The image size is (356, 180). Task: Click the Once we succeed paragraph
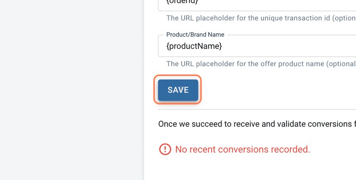click(x=257, y=124)
